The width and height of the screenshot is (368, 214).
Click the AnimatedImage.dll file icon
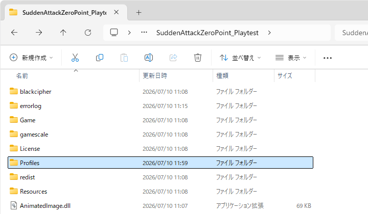coord(14,205)
